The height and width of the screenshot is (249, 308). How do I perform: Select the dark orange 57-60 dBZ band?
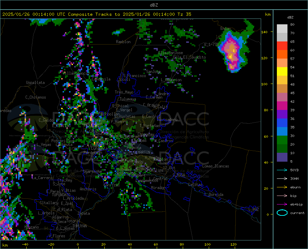click(282, 54)
